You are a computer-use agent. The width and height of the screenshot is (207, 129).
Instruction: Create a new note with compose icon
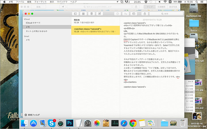coord(99,14)
